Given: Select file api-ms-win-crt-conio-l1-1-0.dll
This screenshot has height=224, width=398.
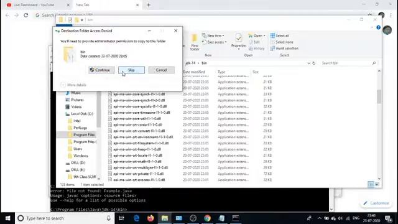Looking at the screenshot, I should (x=135, y=124).
